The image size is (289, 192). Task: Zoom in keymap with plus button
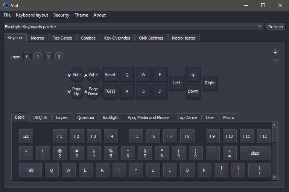tap(275, 52)
